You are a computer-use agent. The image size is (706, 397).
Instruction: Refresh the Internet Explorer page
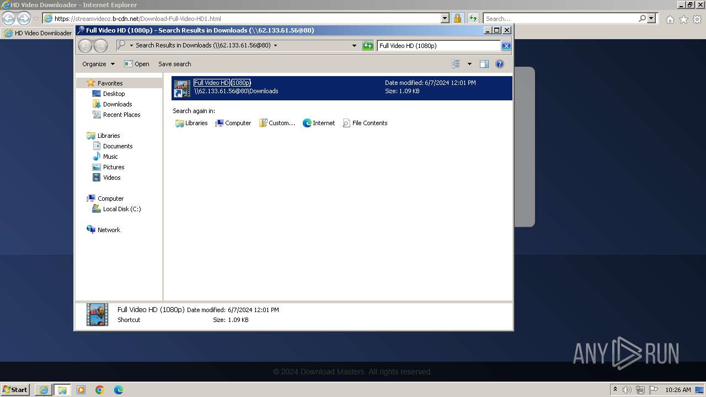tap(473, 18)
